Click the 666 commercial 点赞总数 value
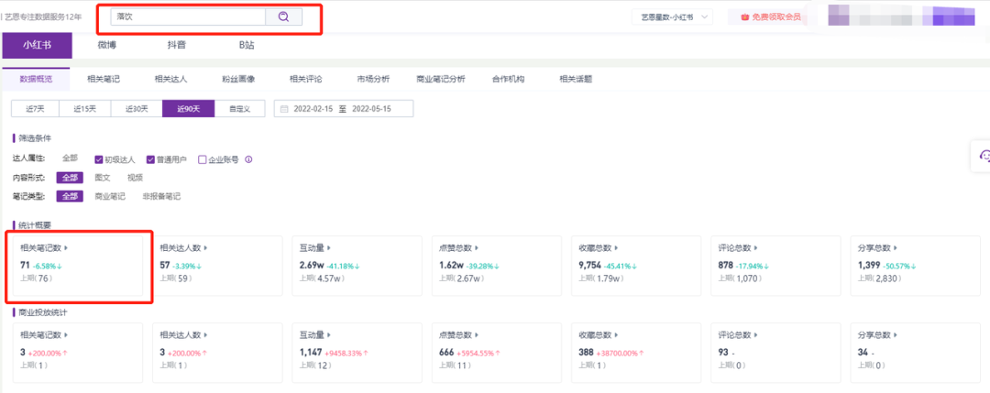Viewport: 990px width, 393px height. [446, 352]
